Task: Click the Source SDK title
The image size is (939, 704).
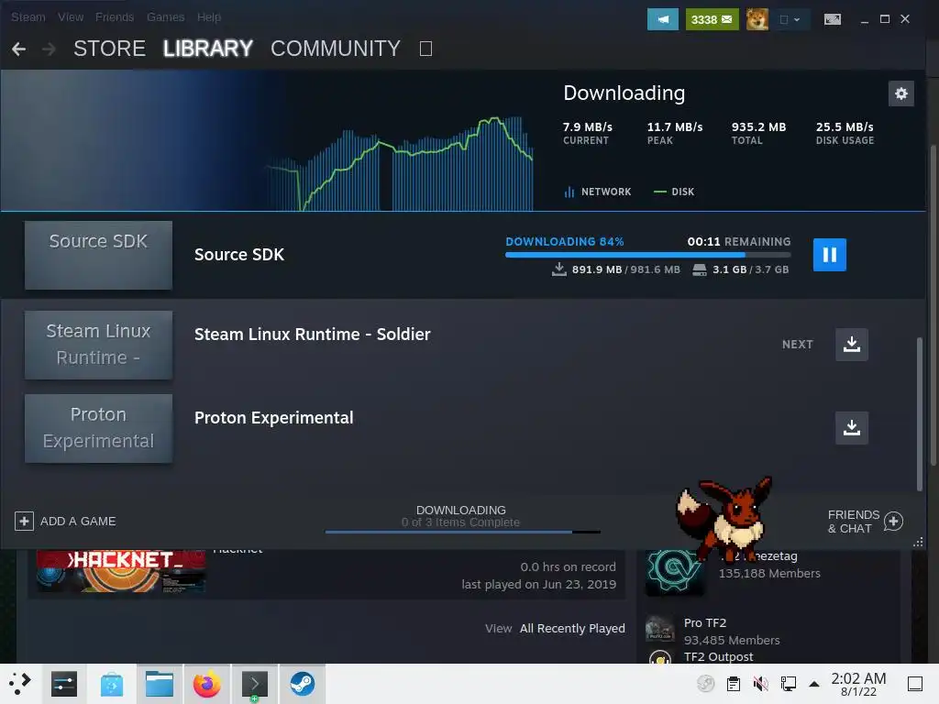Action: (x=239, y=255)
